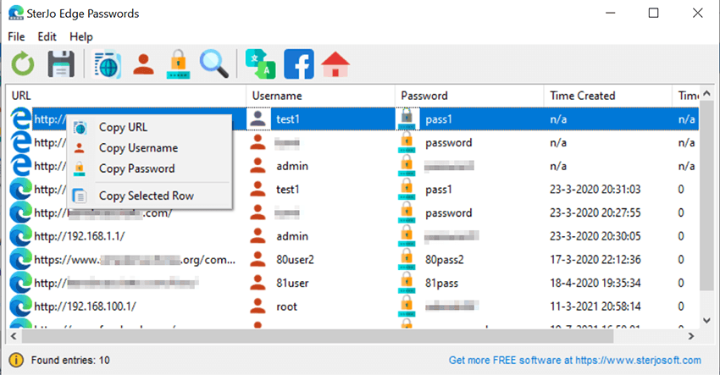Choose Copy Selected Row from context menu

pyautogui.click(x=149, y=196)
